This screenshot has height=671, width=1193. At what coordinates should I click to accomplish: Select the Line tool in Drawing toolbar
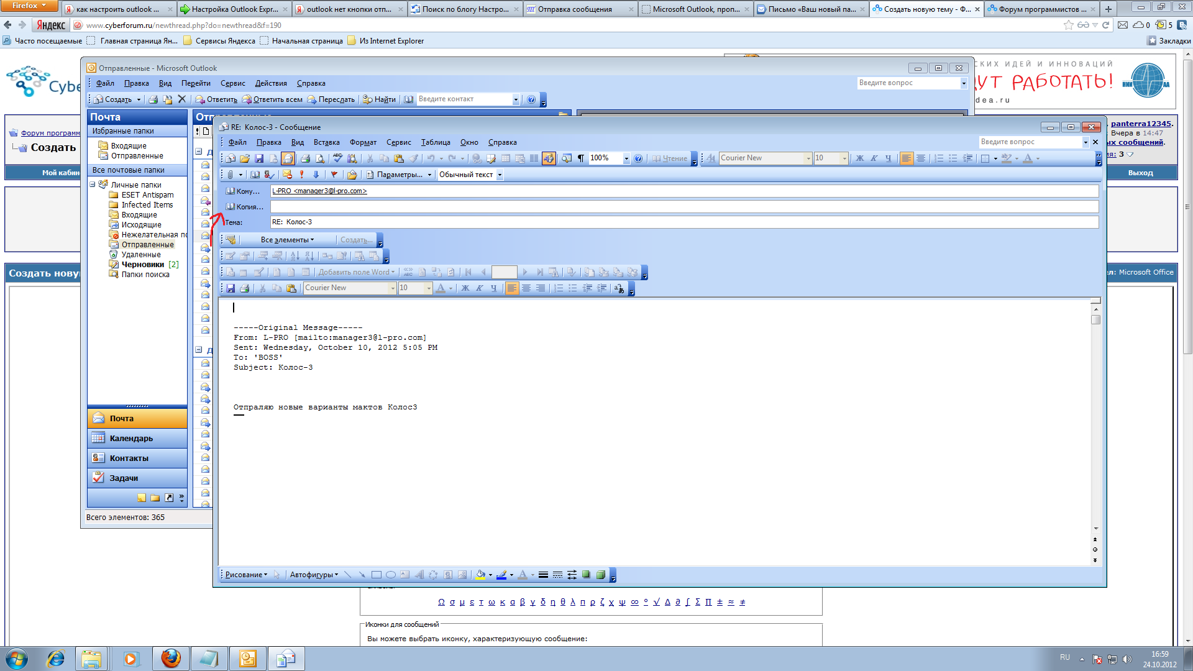point(347,575)
